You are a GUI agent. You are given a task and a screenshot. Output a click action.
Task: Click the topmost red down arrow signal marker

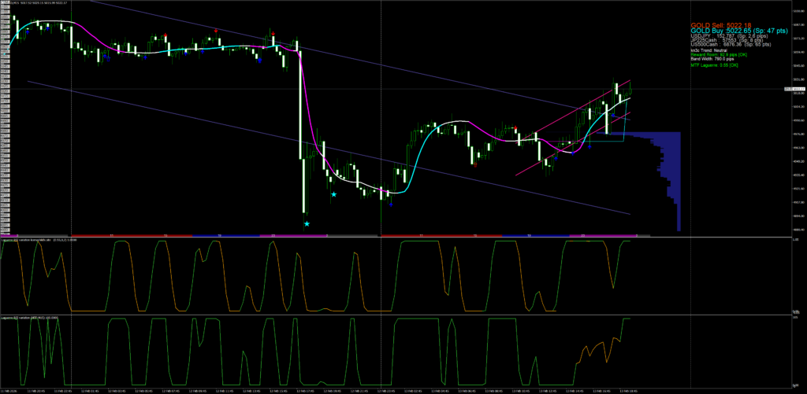coord(215,31)
